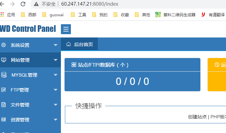
Task: Click the 系统设置 gear icon
Action: 4,45
